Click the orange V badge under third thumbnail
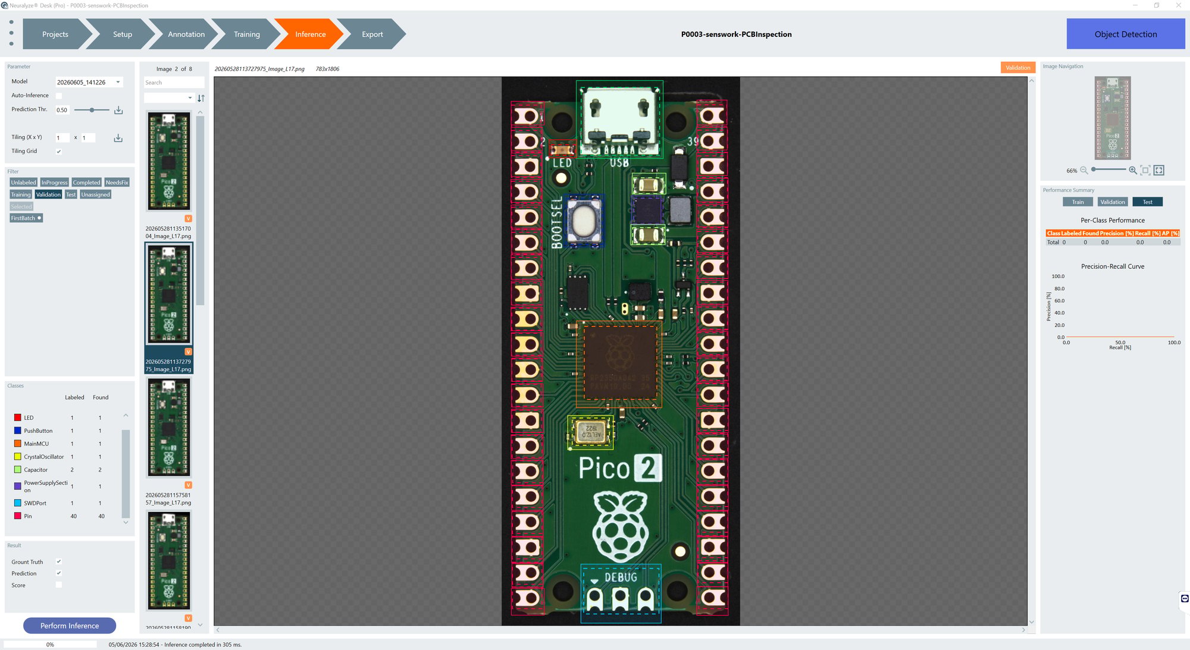The height and width of the screenshot is (650, 1190). 188,485
